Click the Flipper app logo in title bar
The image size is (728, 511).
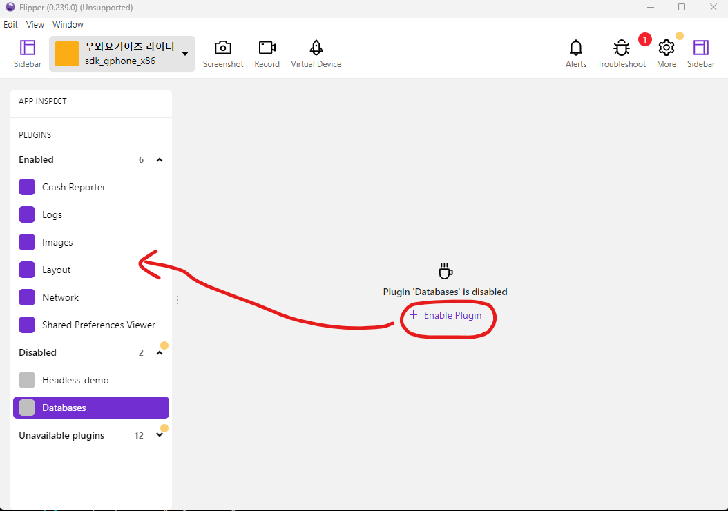[x=10, y=8]
